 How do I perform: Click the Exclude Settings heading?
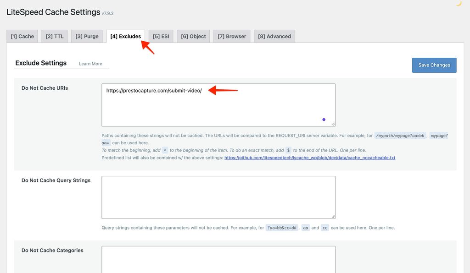coord(41,63)
